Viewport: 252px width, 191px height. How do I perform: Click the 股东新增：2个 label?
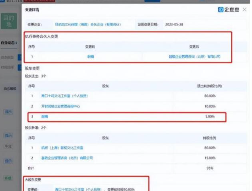point(35,128)
